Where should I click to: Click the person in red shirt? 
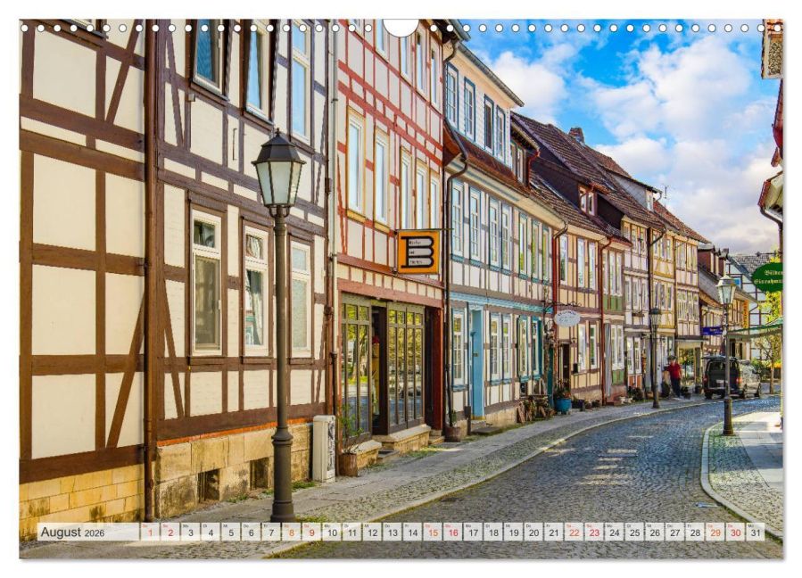click(675, 375)
